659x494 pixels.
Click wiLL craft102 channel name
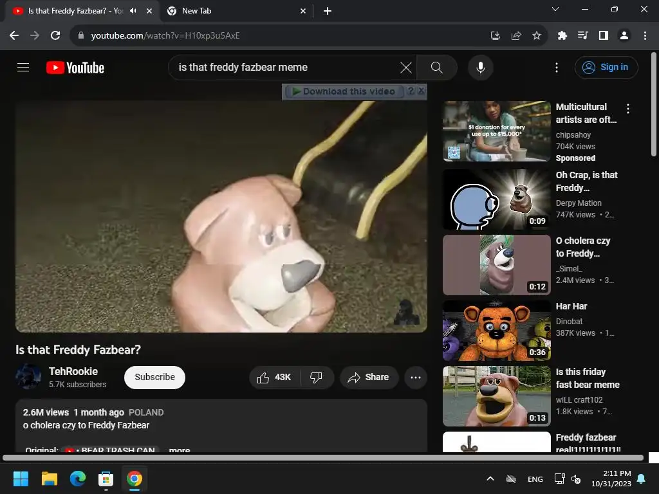pos(579,400)
